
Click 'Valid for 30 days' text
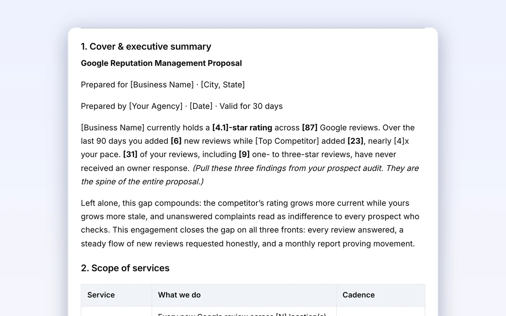click(251, 106)
